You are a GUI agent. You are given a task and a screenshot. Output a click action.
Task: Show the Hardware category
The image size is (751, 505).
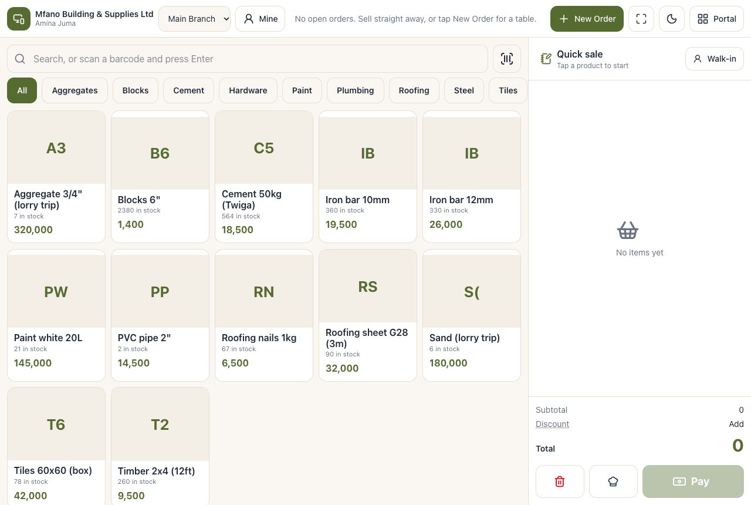248,90
